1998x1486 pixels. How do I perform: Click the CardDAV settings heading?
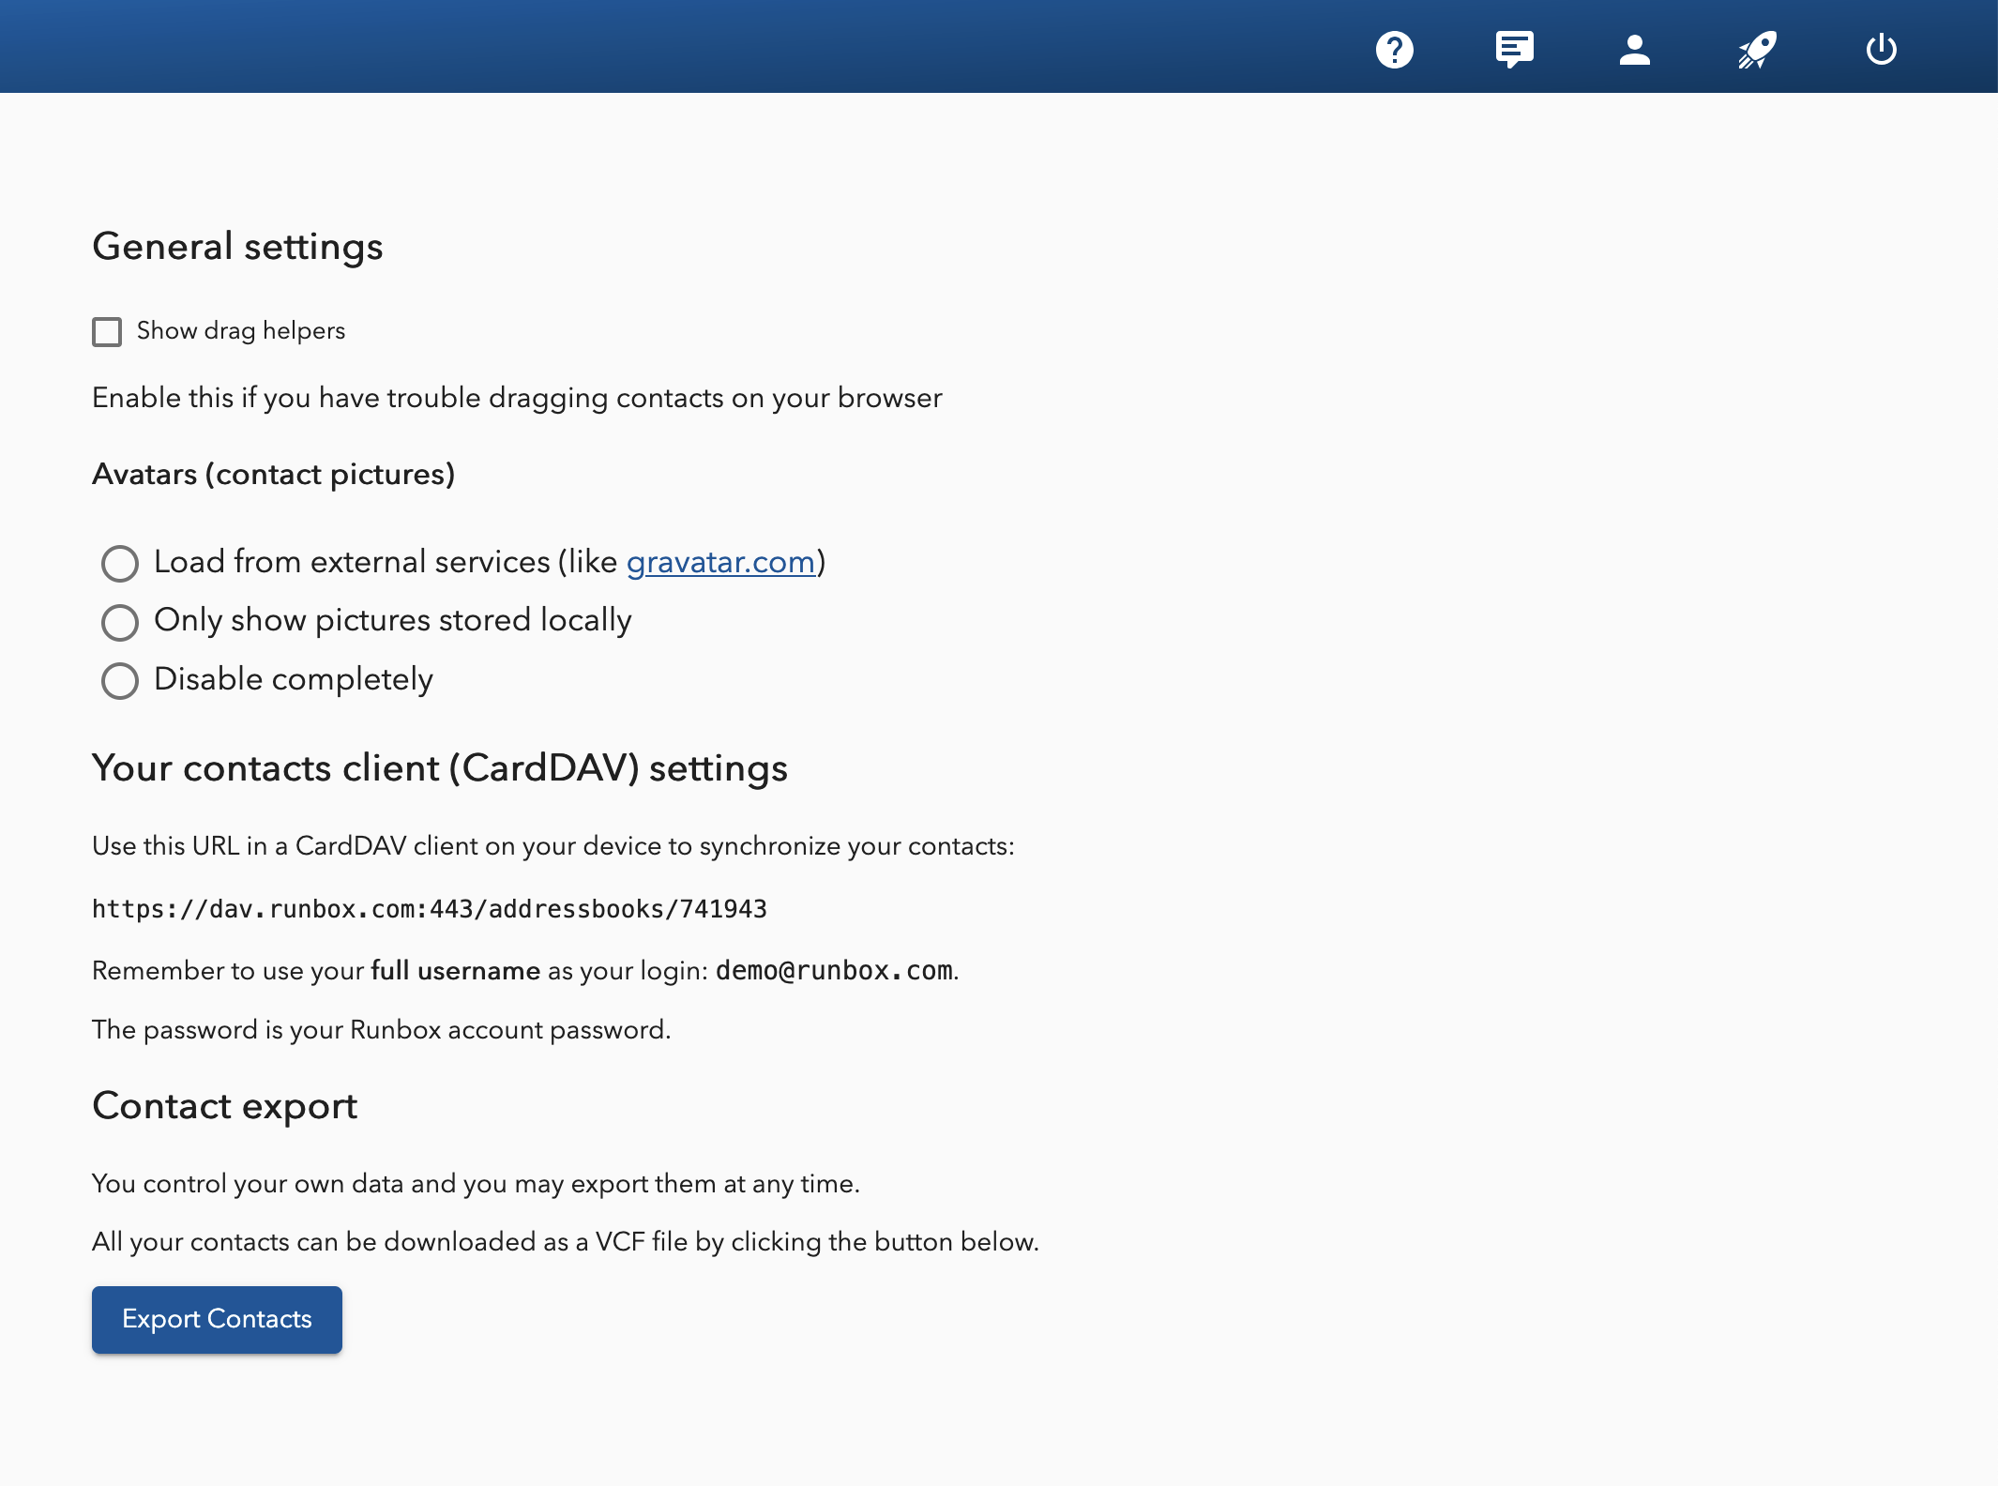coord(440,769)
